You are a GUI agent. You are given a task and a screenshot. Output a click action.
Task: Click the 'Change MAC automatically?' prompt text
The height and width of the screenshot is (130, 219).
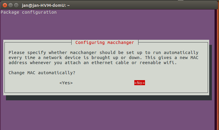[x=42, y=73]
